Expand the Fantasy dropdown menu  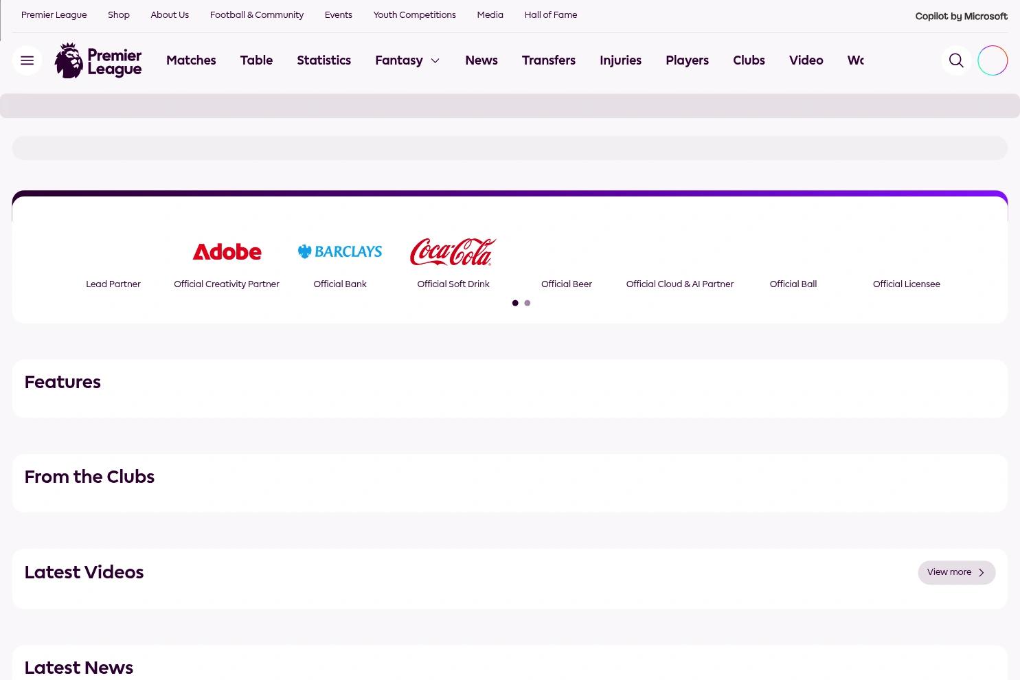pos(407,60)
